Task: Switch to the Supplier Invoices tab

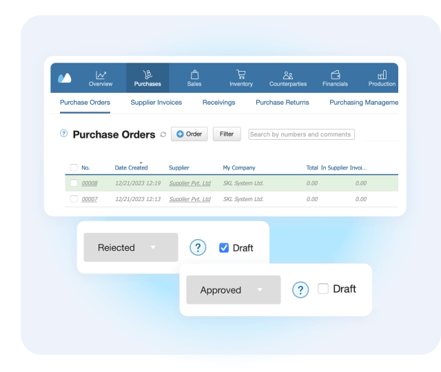Action: point(156,103)
